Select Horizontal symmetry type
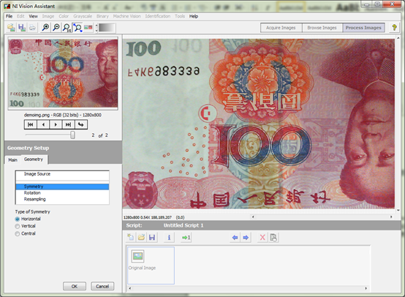The height and width of the screenshot is (297, 405). (x=18, y=219)
